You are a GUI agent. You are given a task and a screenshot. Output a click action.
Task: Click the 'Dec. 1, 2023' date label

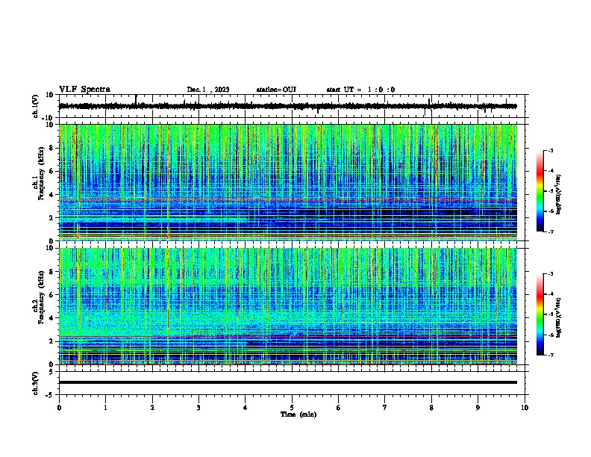208,90
